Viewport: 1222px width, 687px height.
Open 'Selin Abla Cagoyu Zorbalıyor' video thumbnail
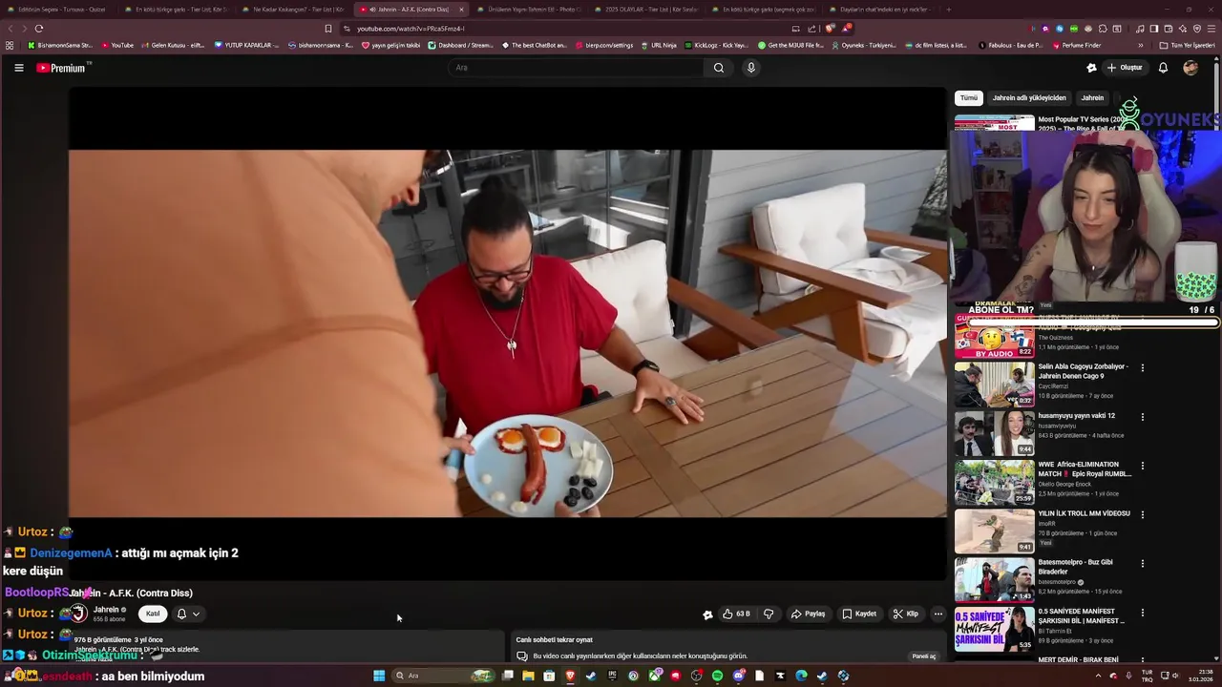point(994,384)
